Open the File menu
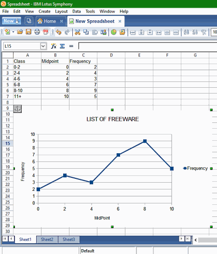This screenshot has height=254, width=217. (x=5, y=12)
